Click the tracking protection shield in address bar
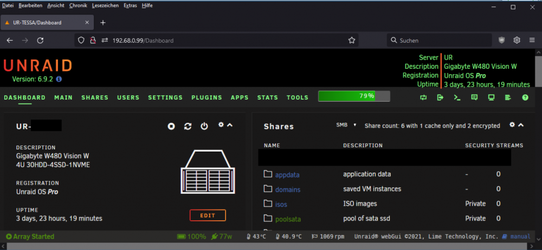 pyautogui.click(x=81, y=41)
